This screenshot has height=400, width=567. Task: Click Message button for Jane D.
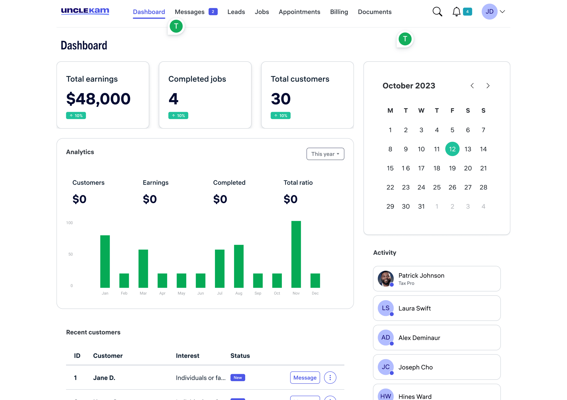tap(305, 378)
